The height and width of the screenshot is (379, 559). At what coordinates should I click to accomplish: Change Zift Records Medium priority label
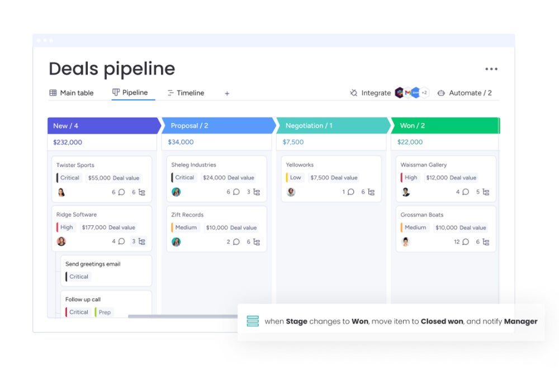(x=185, y=228)
